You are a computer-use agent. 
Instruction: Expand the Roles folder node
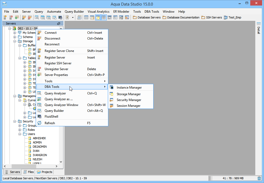[20, 130]
